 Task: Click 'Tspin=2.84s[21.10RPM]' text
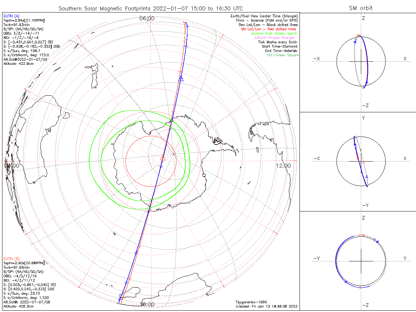point(24,21)
